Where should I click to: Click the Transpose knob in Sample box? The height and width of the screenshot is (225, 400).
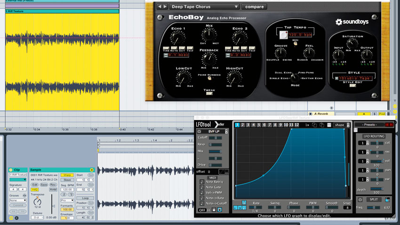point(37,201)
